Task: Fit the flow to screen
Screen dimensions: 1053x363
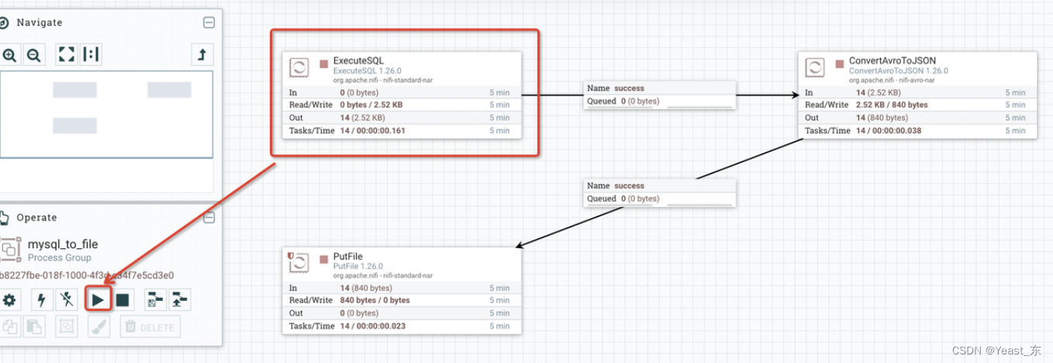Action: tap(67, 54)
